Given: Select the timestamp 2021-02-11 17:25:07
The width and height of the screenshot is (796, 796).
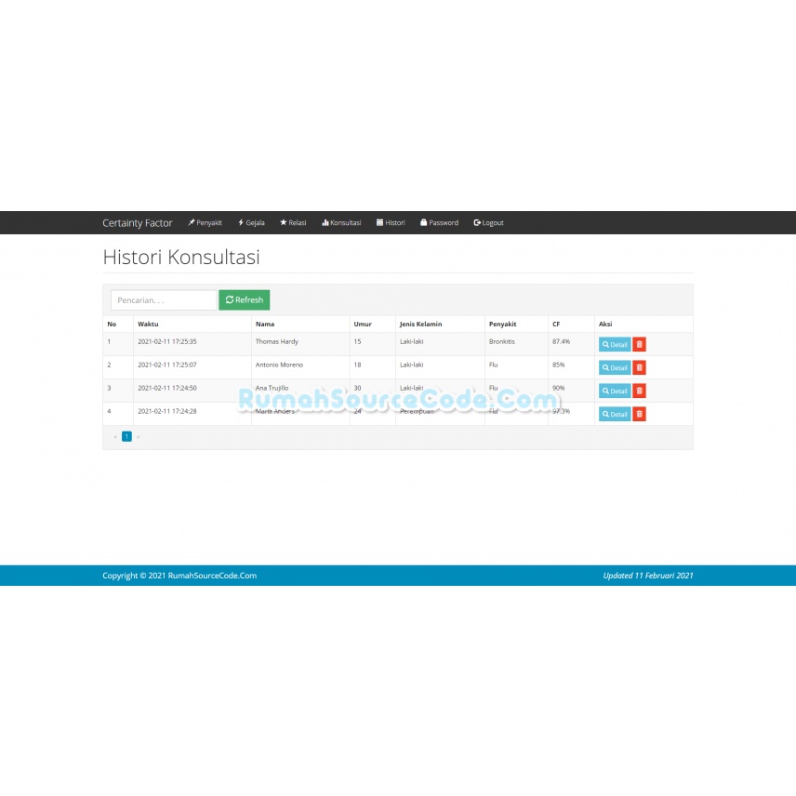Looking at the screenshot, I should pos(167,365).
